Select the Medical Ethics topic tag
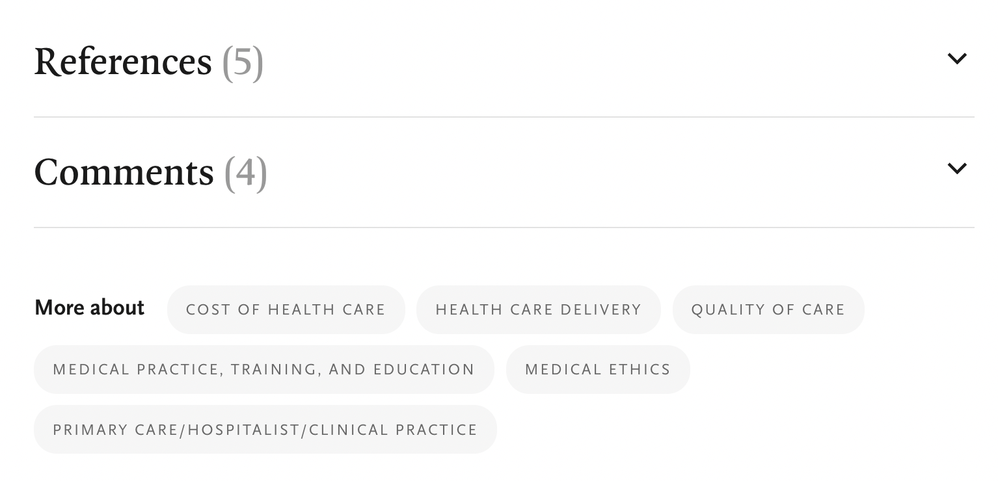 pos(597,369)
